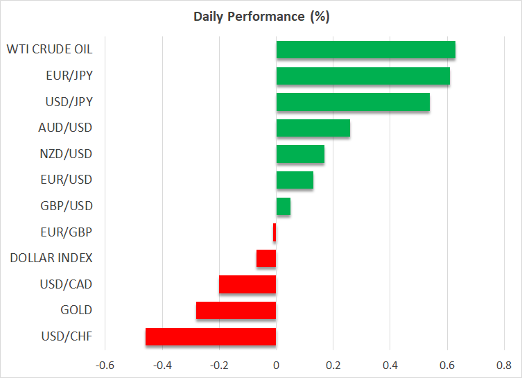
Task: Select the EUR/JPY green bar
Action: (363, 76)
